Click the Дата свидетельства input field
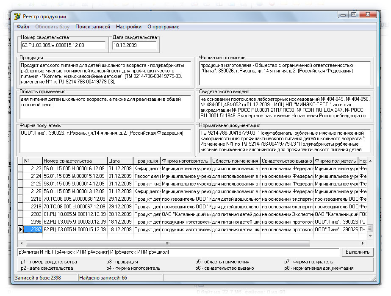Screen dimensions: 391x296 (134, 45)
